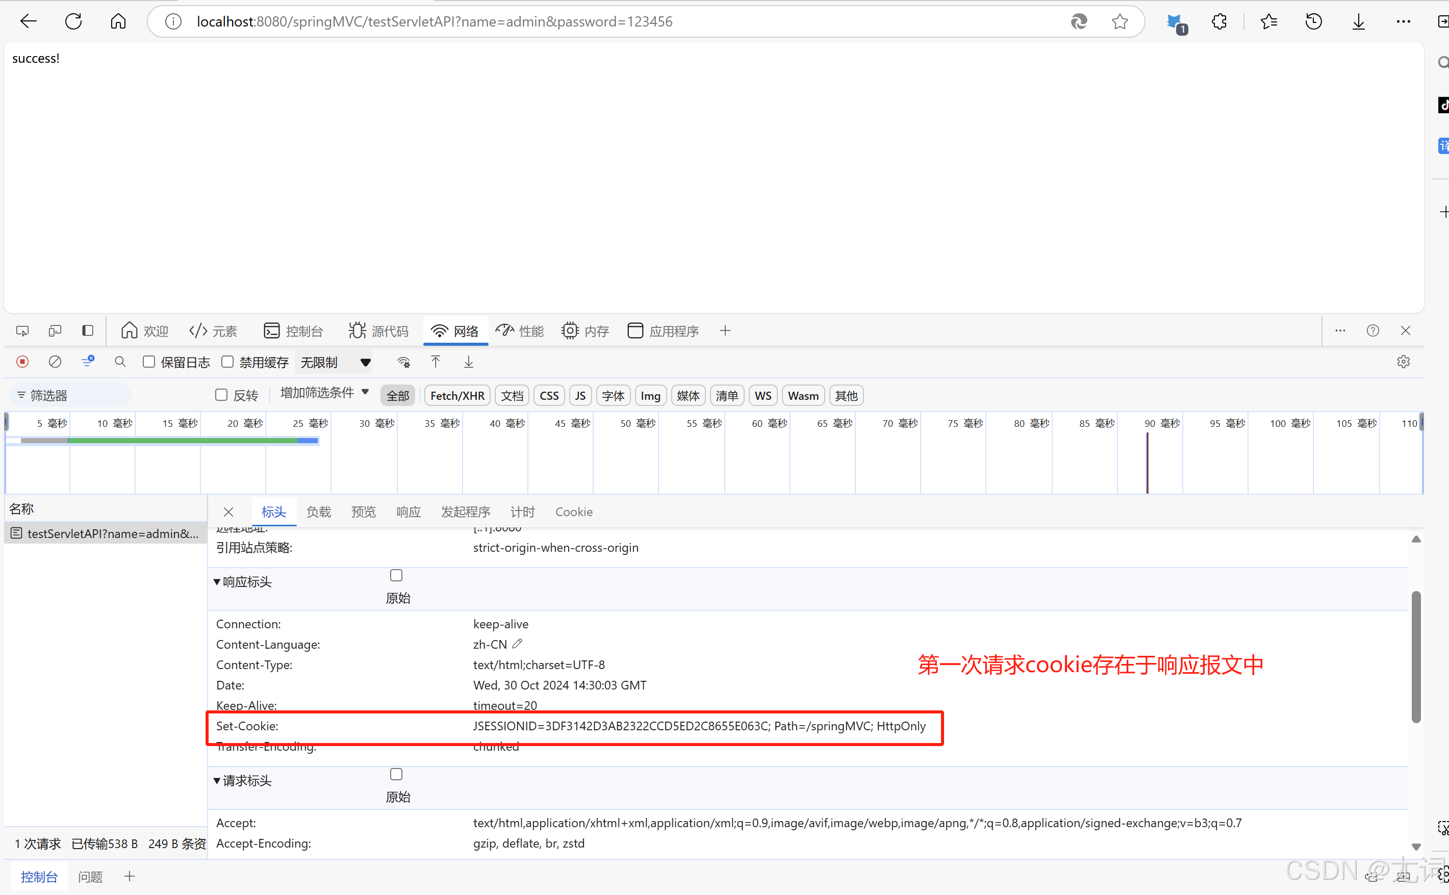Viewport: 1449px width, 895px height.
Task: Click the 筛选器 filter input field
Action: (x=71, y=395)
